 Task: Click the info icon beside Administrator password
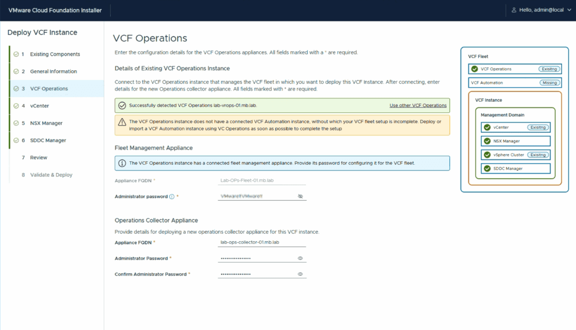tap(172, 197)
